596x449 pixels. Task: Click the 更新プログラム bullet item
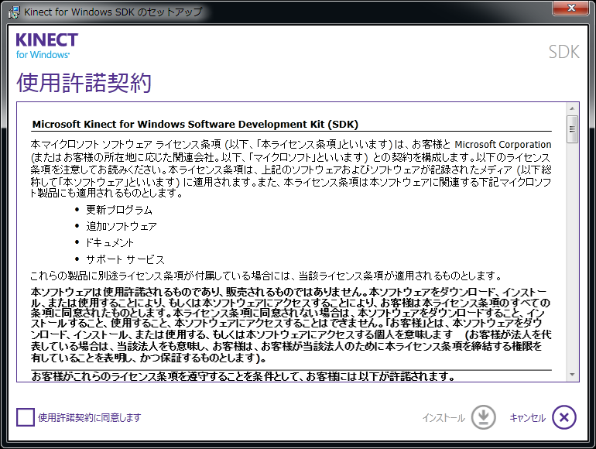[119, 210]
